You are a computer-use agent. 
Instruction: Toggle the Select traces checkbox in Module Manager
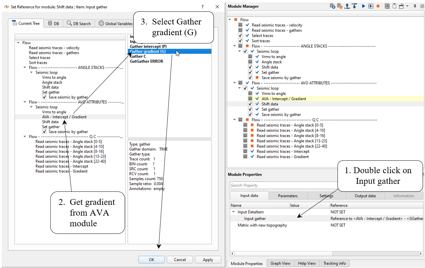pyautogui.click(x=240, y=36)
